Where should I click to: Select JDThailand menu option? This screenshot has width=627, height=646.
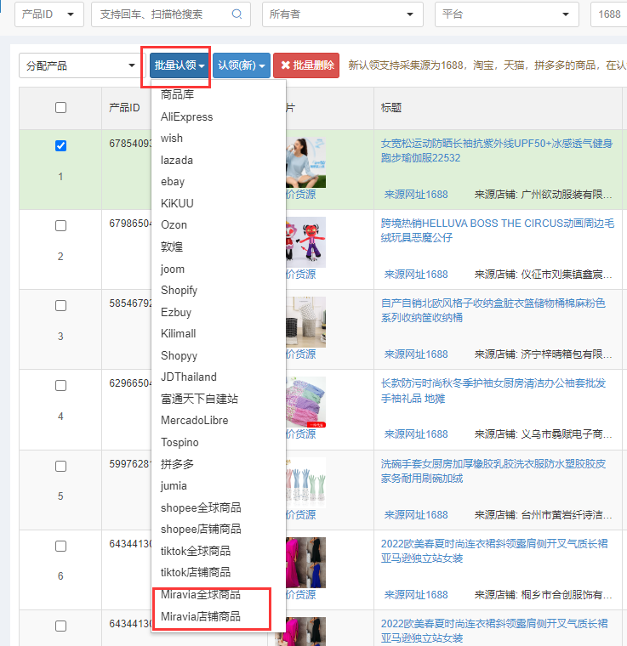pyautogui.click(x=188, y=377)
